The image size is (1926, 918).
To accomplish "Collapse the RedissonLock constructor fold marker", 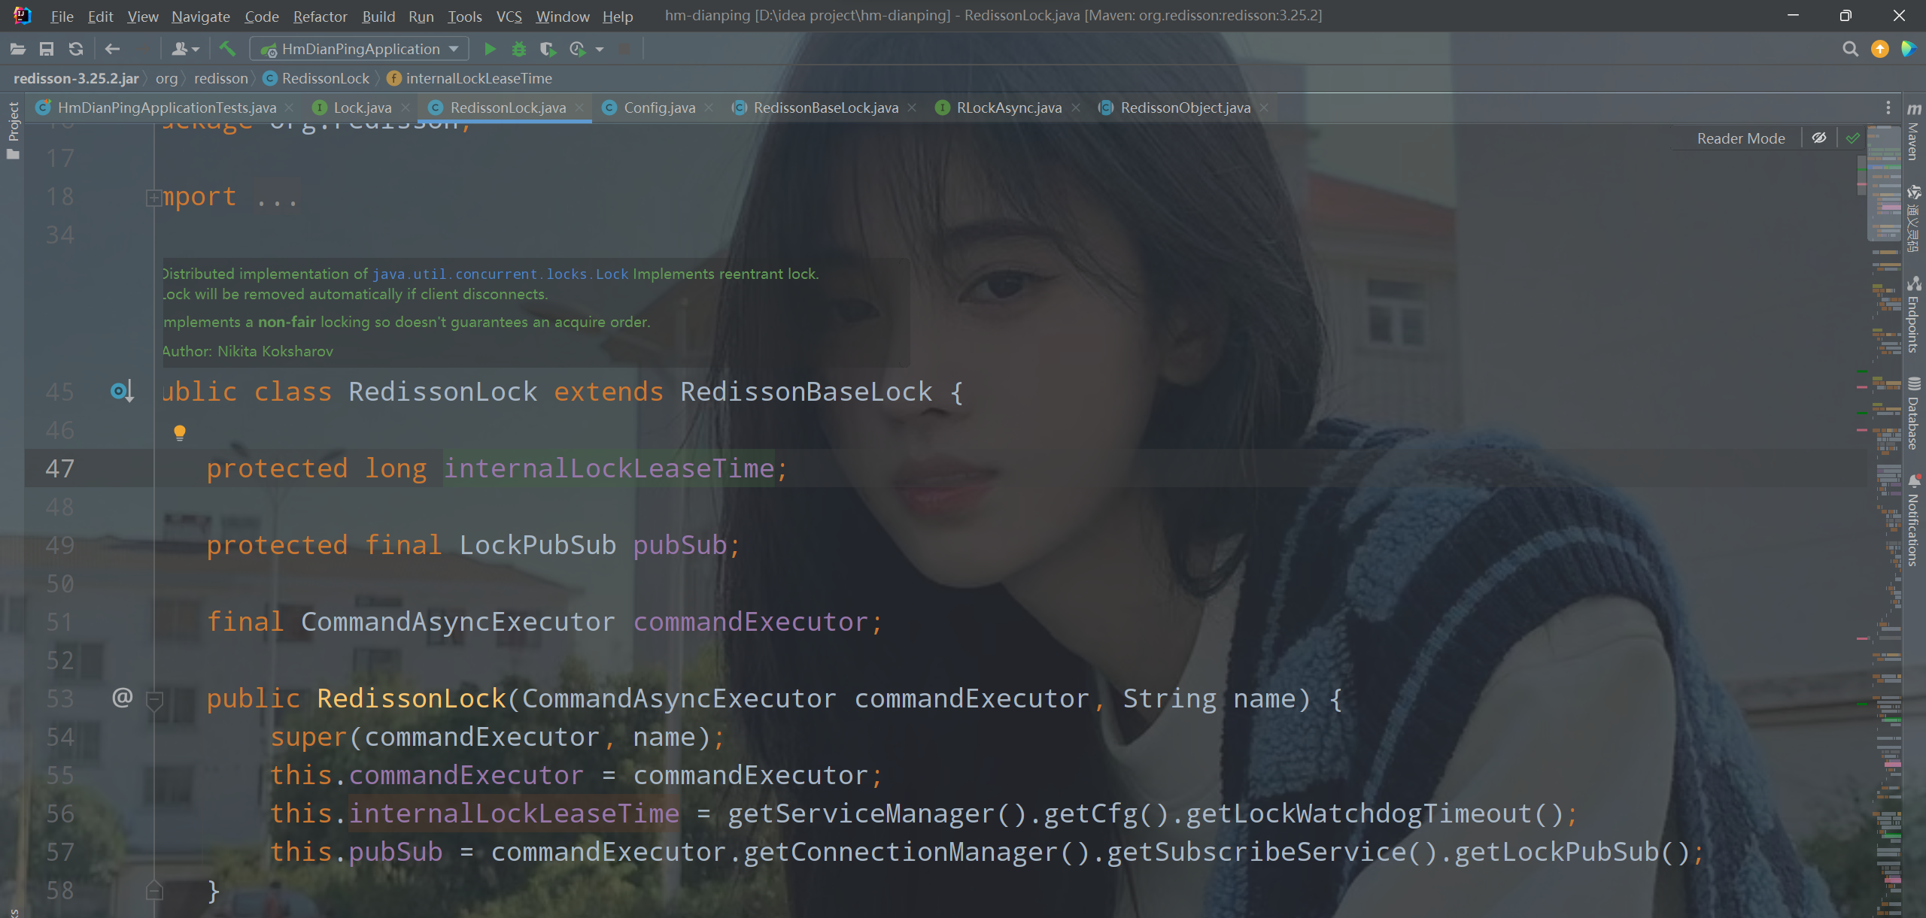I will pos(154,701).
